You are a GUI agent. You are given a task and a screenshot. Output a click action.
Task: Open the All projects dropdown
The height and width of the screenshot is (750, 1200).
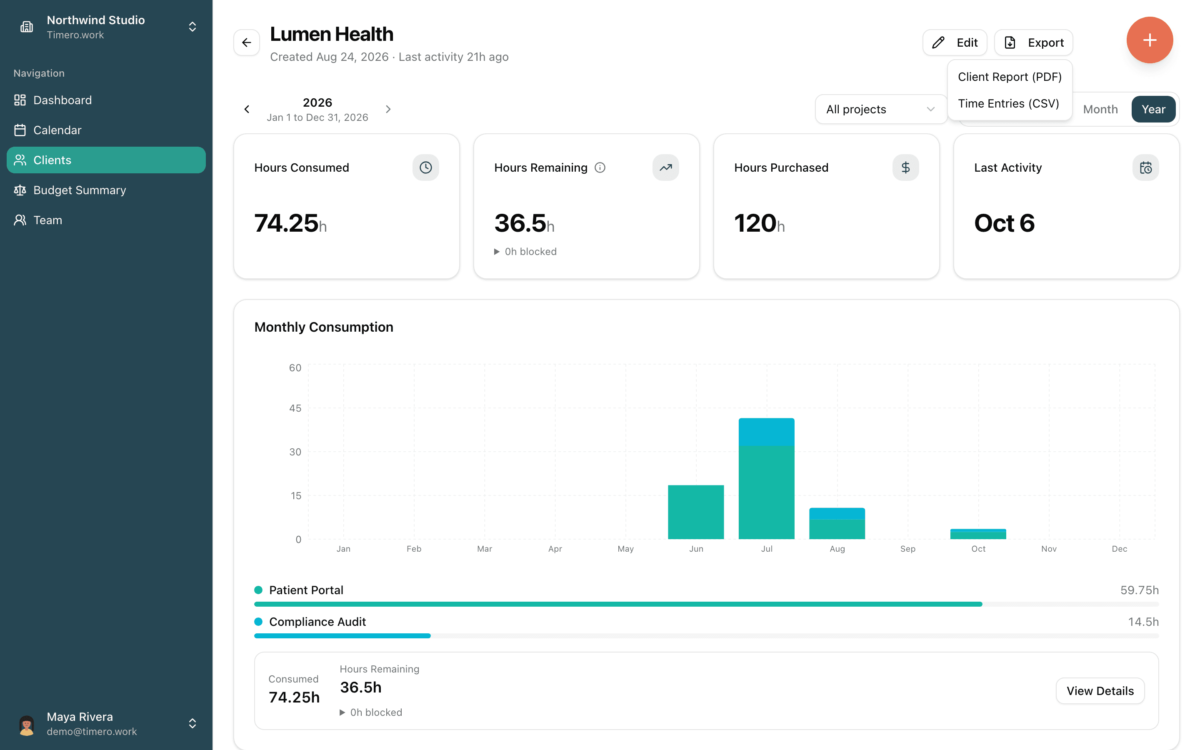[x=881, y=109]
